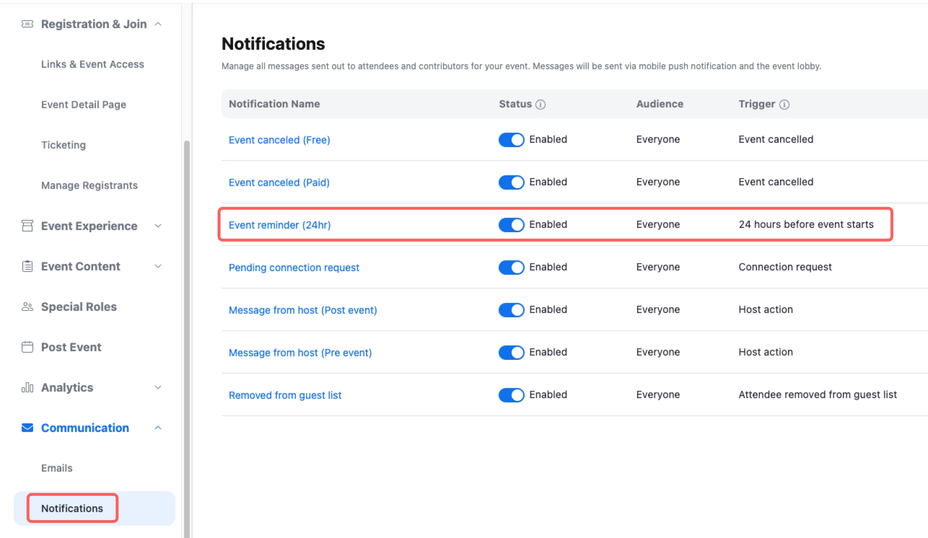Switch off Removed from guest list toggle

[511, 395]
